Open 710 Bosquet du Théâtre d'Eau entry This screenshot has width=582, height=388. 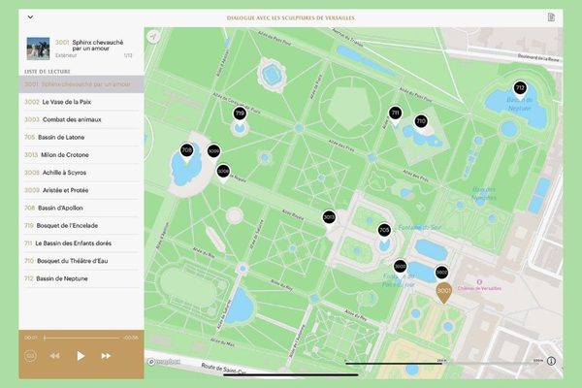click(x=81, y=261)
